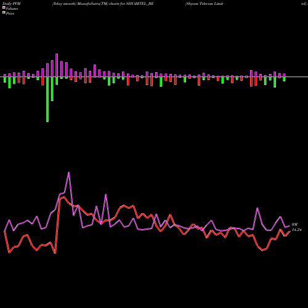Click the MunafaSutra charts for SHYAMTEL_BE title
Screen dimensions: 308x308
pos(103,4)
